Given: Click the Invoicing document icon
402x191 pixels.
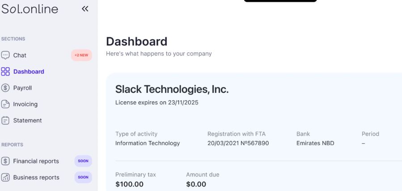Looking at the screenshot, I should 5,104.
